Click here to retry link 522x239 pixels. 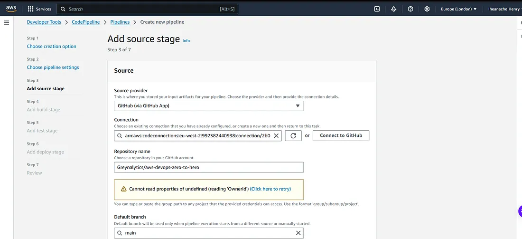click(x=270, y=189)
